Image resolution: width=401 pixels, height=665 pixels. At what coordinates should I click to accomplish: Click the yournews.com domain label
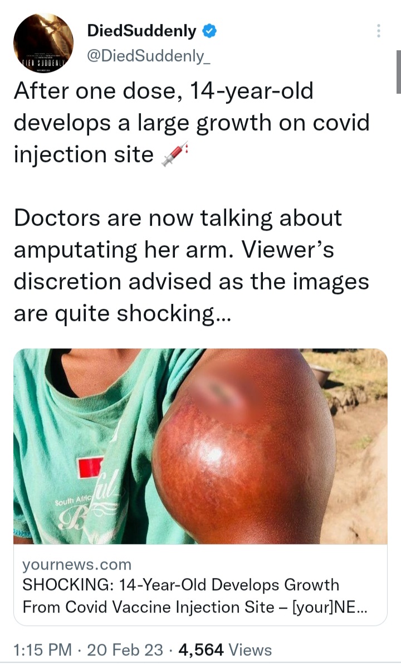77,565
